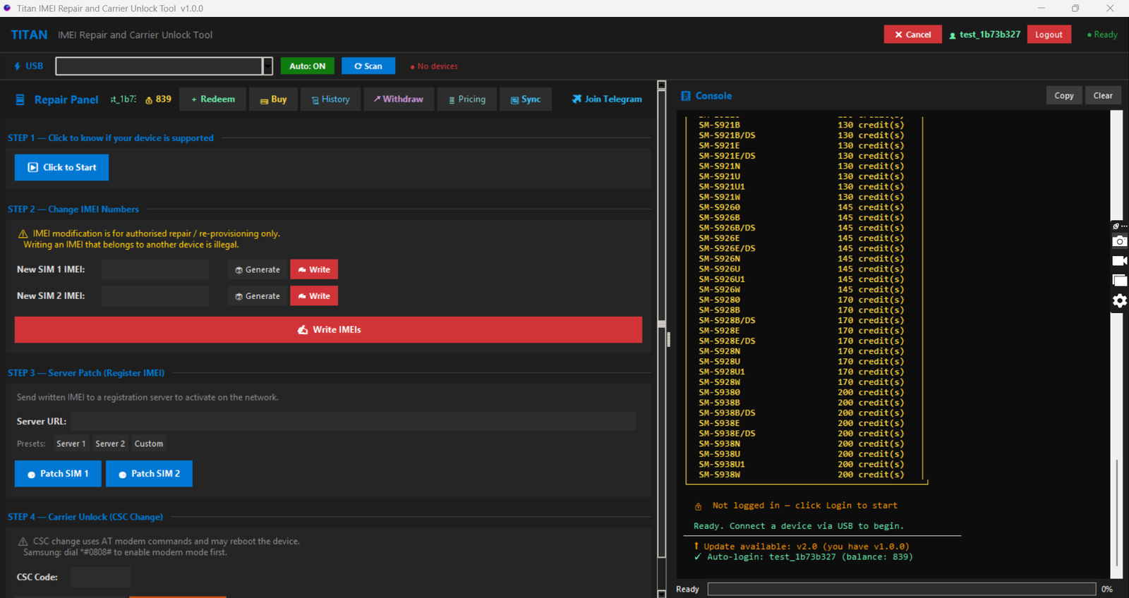Screen dimensions: 1129x598
Task: Click the camera screenshot icon on right edge
Action: pyautogui.click(x=1119, y=242)
